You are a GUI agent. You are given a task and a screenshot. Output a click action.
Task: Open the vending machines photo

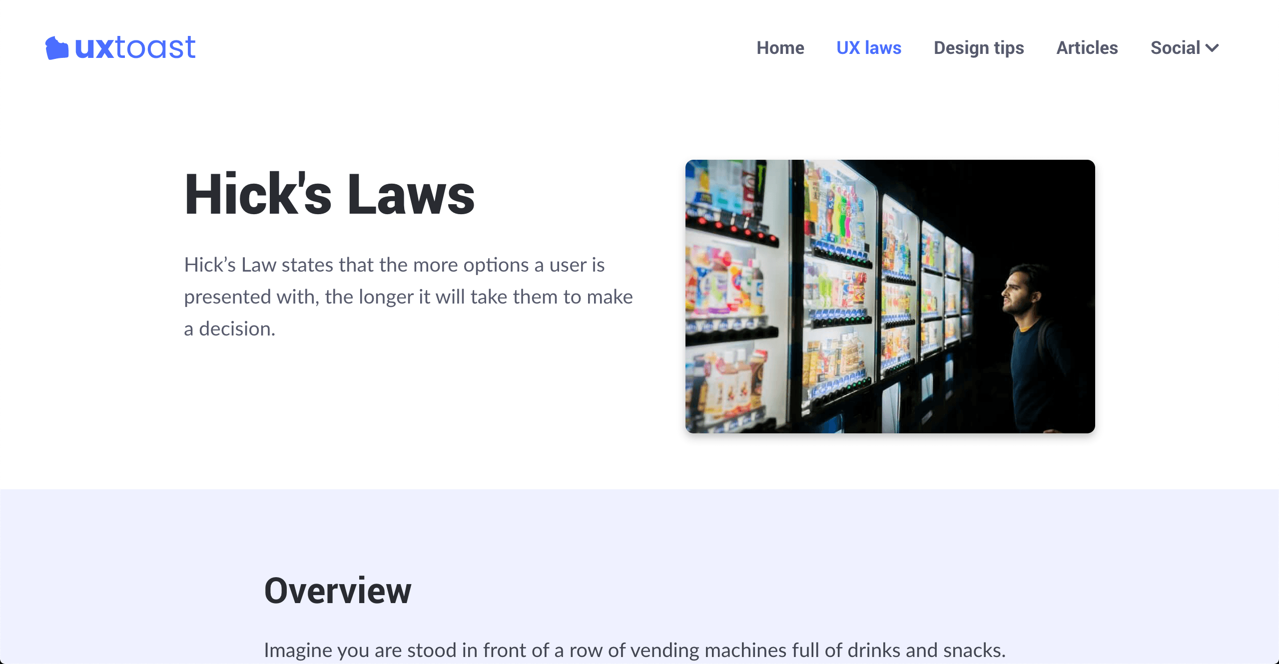pyautogui.click(x=889, y=297)
